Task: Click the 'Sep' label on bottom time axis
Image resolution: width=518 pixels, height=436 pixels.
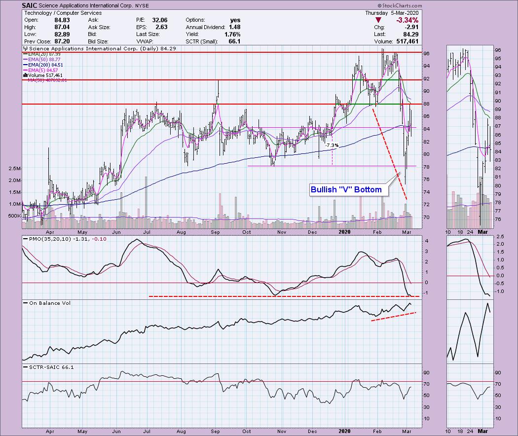Action: 215,431
